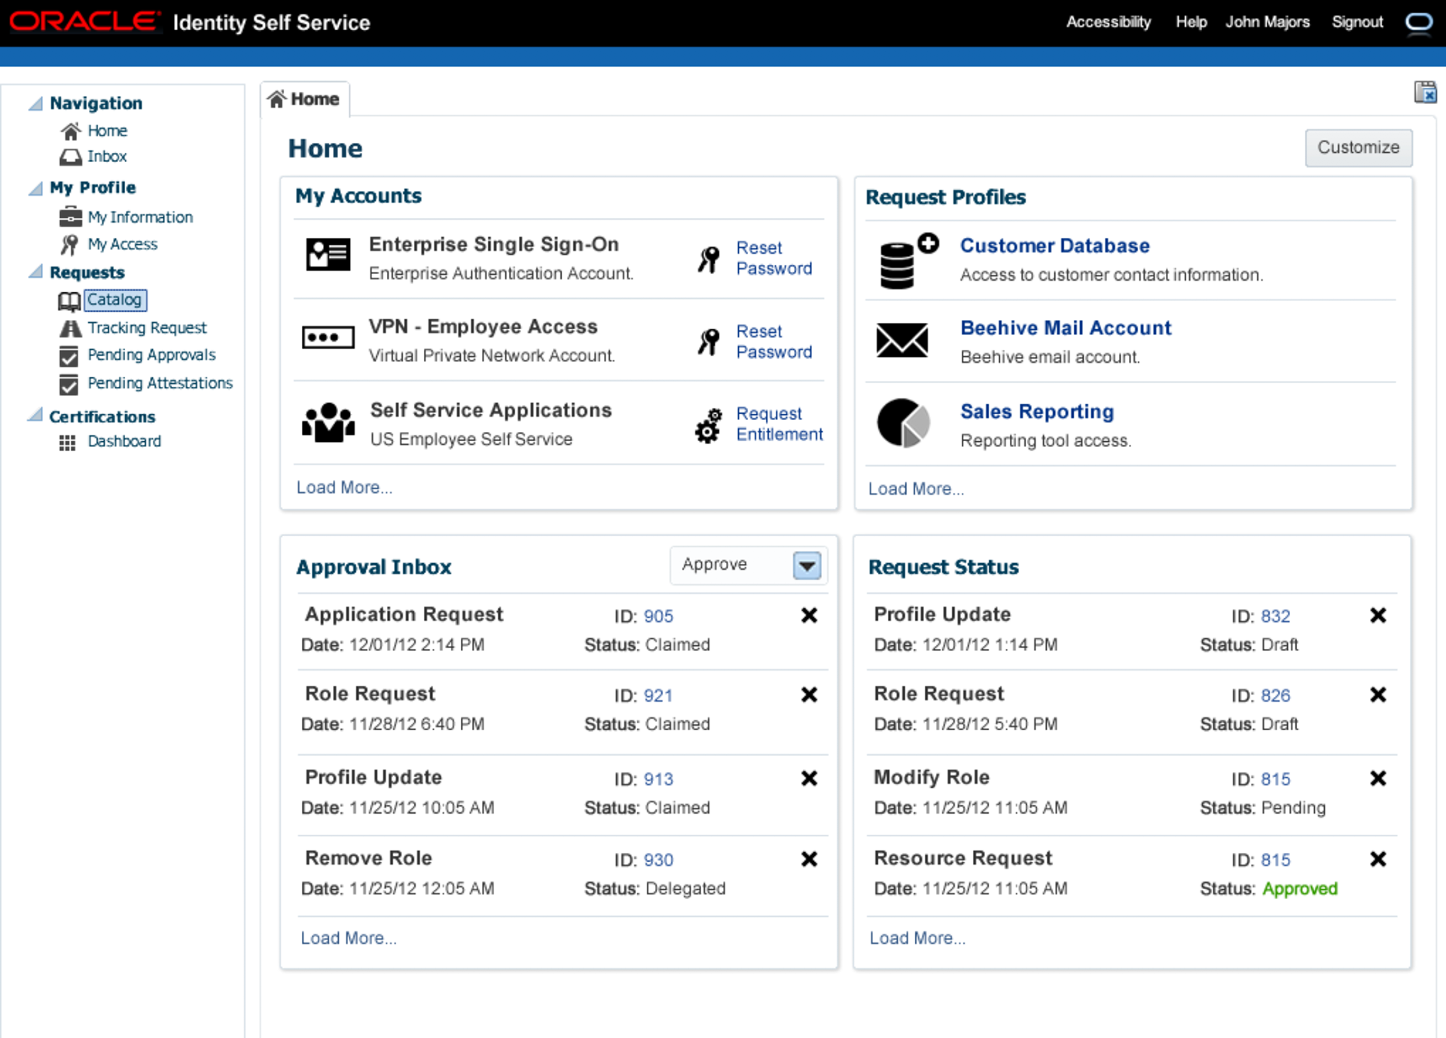Load more items in Request Profiles
Viewport: 1446px width, 1038px height.
[x=916, y=489]
